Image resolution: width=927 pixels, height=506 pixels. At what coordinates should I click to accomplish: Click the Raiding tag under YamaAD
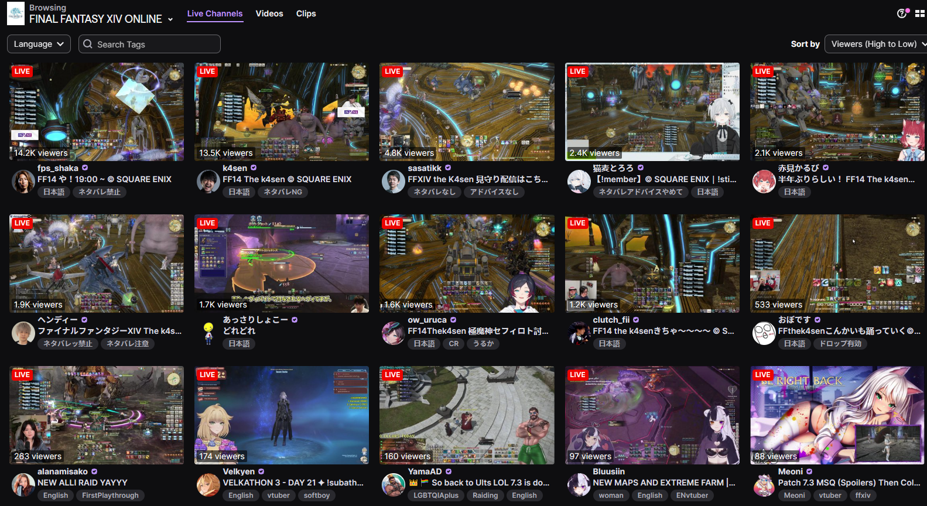click(x=485, y=495)
